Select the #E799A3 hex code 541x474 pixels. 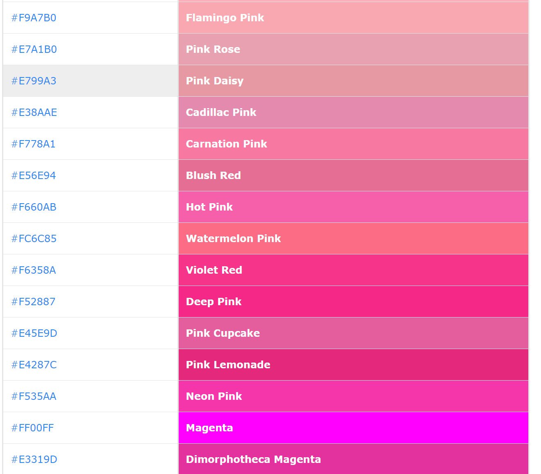34,81
